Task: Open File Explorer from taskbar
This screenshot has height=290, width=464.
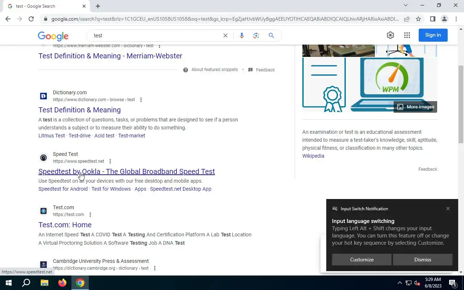Action: click(44, 283)
